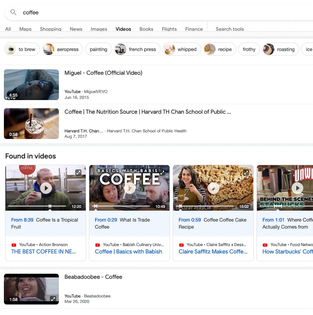Viewport: 313px width, 315px height.
Task: Expand the Beabadoobee Coffee thumbnail icon
Action: click(53, 299)
